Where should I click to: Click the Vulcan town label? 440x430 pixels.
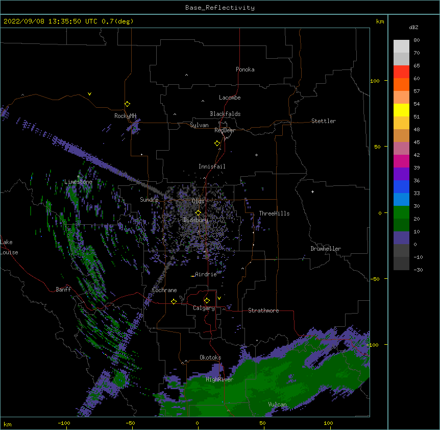277,404
